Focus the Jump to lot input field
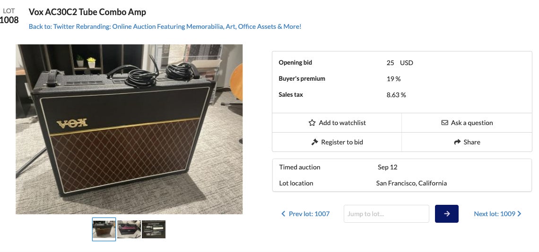The image size is (539, 252). [386, 214]
